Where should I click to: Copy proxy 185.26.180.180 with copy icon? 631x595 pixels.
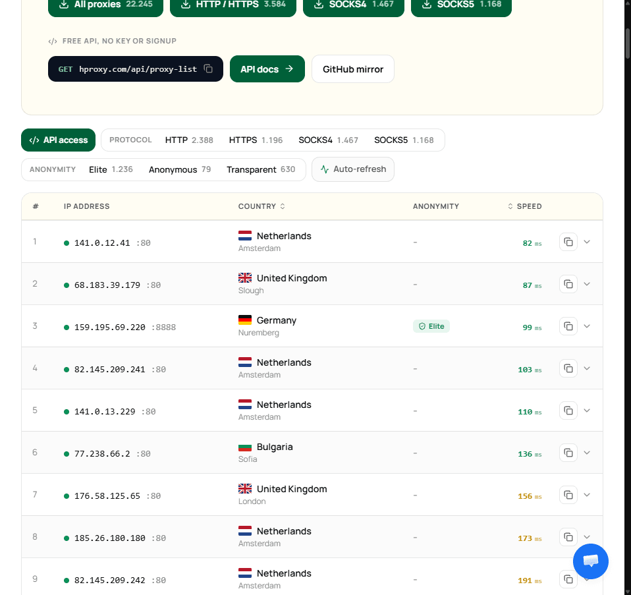(568, 537)
